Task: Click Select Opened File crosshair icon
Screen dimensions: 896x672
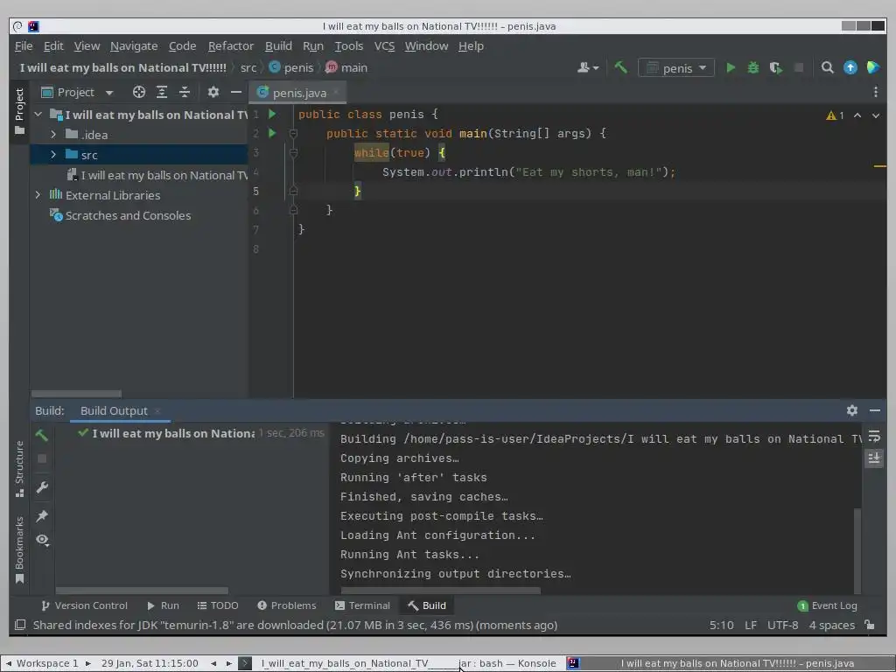Action: point(139,92)
